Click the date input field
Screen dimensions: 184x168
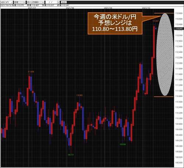(x=51, y=2)
